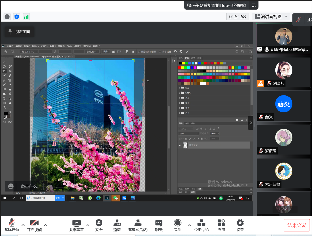Expand the CMYK swatch folder
312x236 pixels.
[x=180, y=93]
